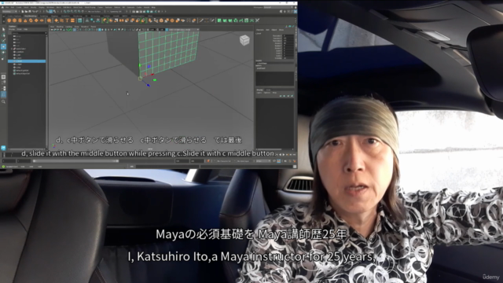Click the first green UV shelf icon

pos(219,20)
